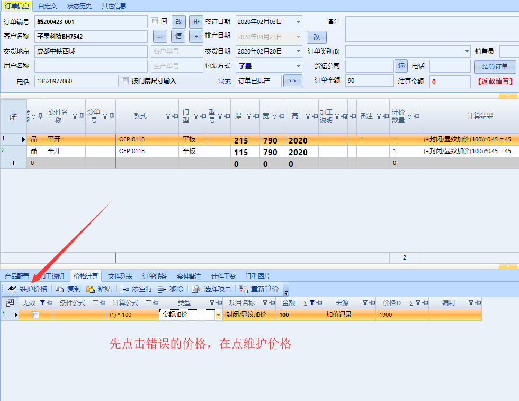This screenshot has width=519, height=401.
Task: Click the red 返款填写 link
Action: tap(495, 82)
